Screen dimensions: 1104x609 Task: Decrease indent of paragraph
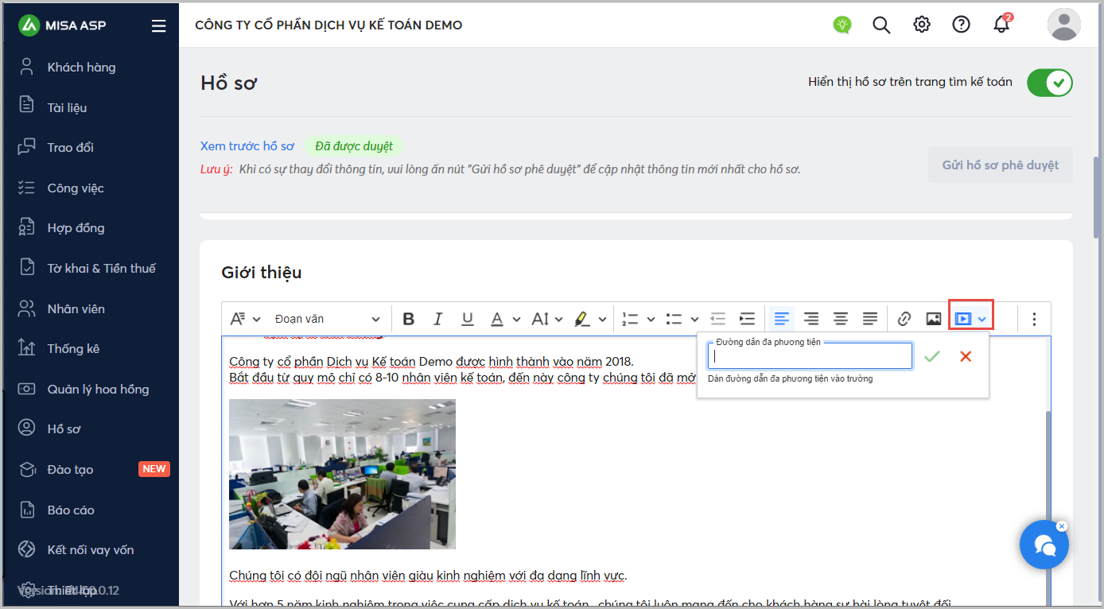(718, 319)
